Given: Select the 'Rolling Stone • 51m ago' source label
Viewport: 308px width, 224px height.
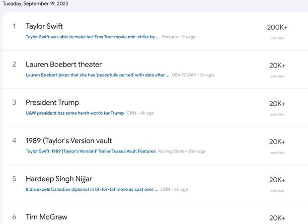Looking at the screenshot, I should tap(182, 151).
